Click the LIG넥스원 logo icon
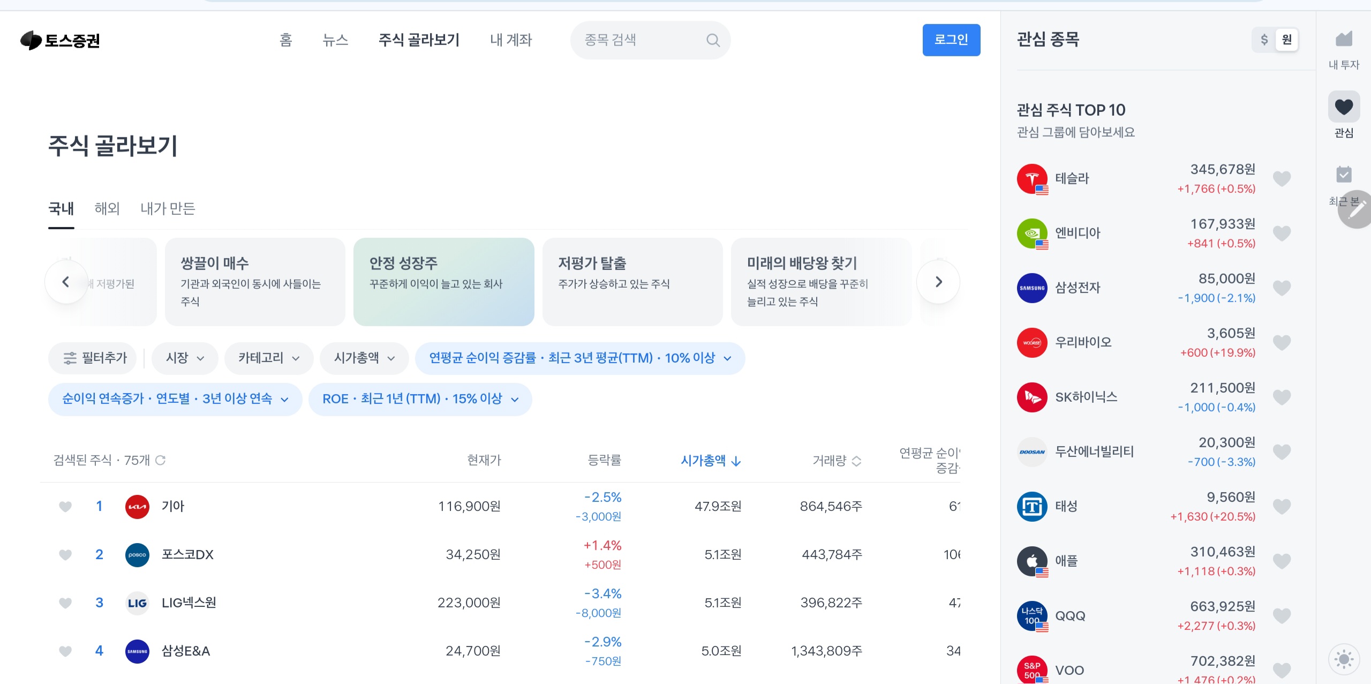This screenshot has width=1371, height=684. point(137,603)
